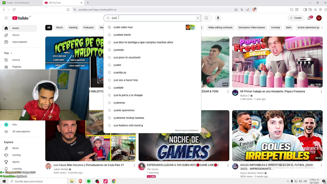Select the Simulation Video Games chip
Screen dimensions: 327x184
coord(252,27)
